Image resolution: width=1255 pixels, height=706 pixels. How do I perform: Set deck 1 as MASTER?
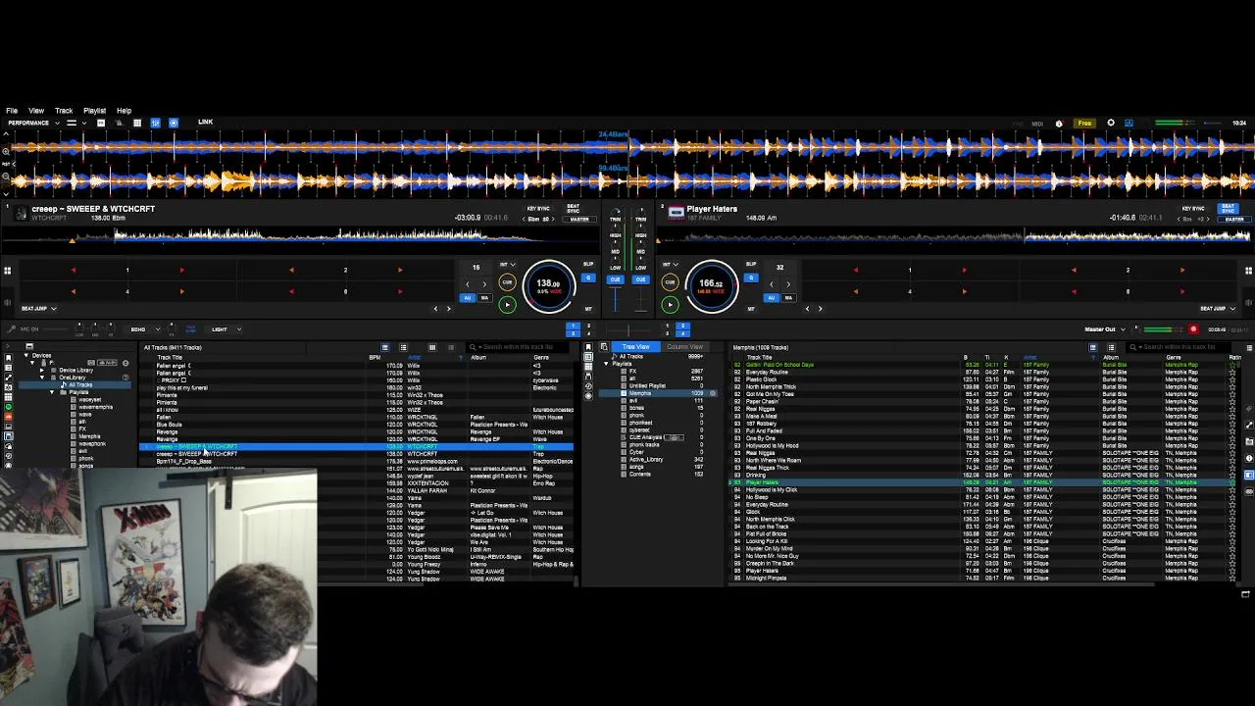(579, 220)
